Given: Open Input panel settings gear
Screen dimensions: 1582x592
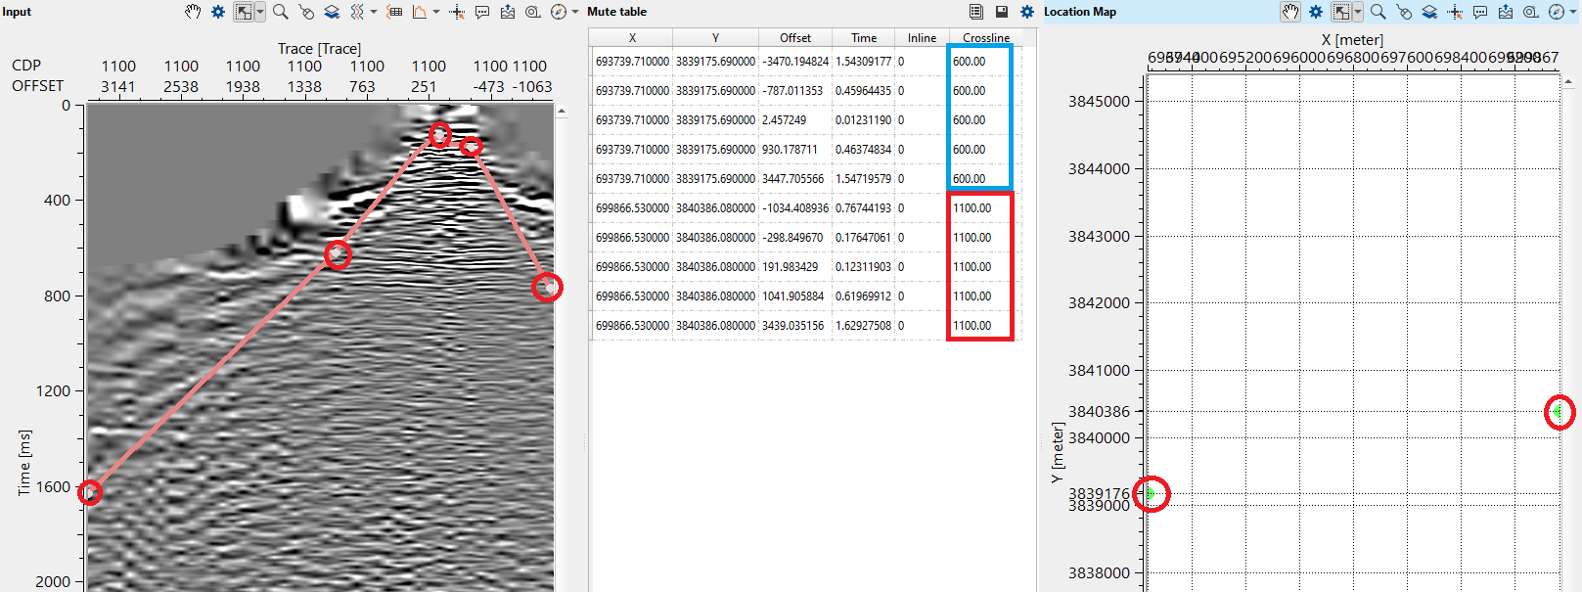Looking at the screenshot, I should coord(218,12).
